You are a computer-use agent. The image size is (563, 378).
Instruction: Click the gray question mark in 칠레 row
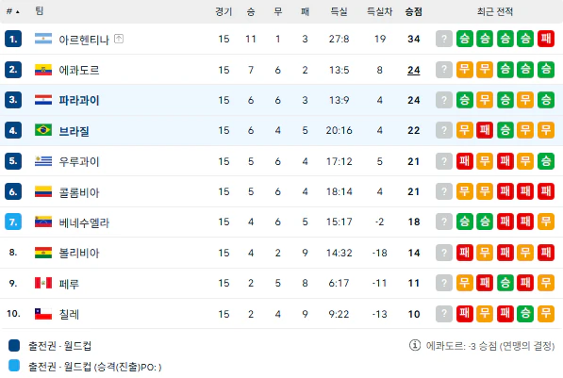[444, 314]
